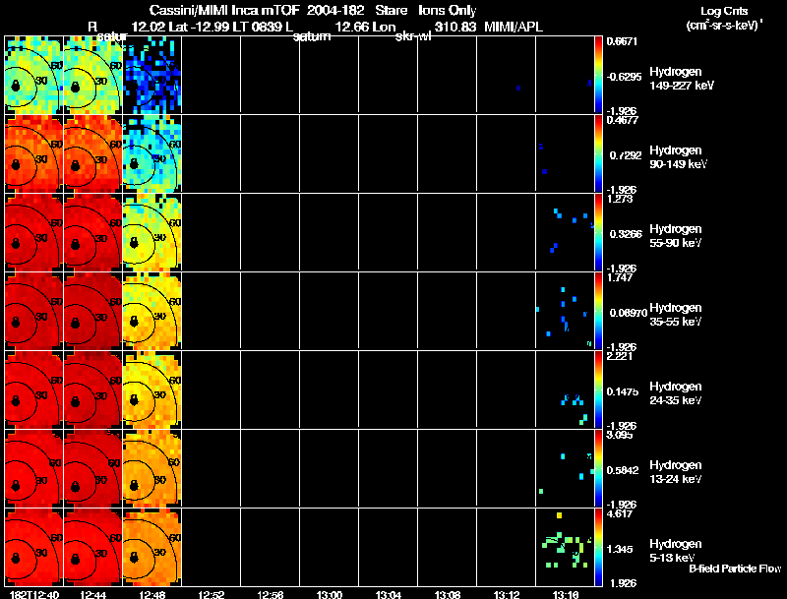Select the 13:16 time axis label

tap(565, 594)
